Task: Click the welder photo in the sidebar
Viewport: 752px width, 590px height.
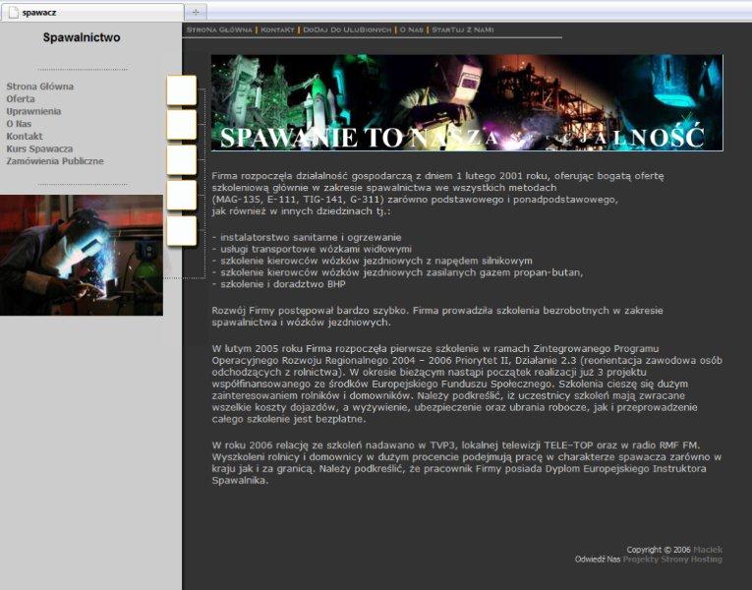Action: click(x=82, y=255)
